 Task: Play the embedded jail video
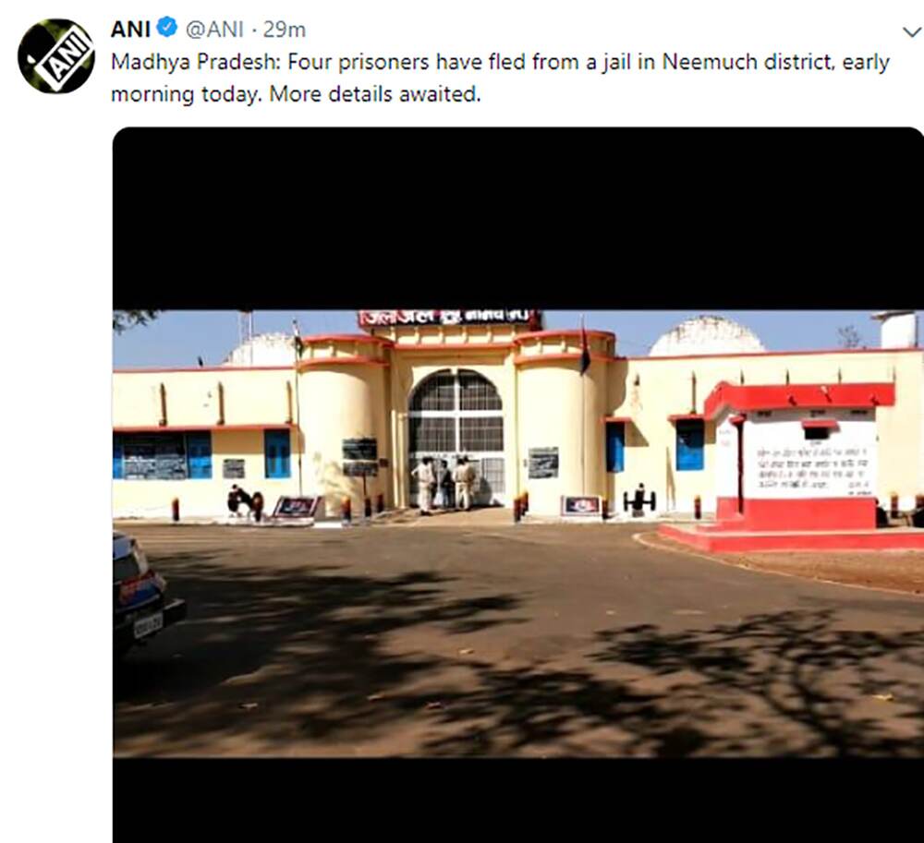point(518,485)
